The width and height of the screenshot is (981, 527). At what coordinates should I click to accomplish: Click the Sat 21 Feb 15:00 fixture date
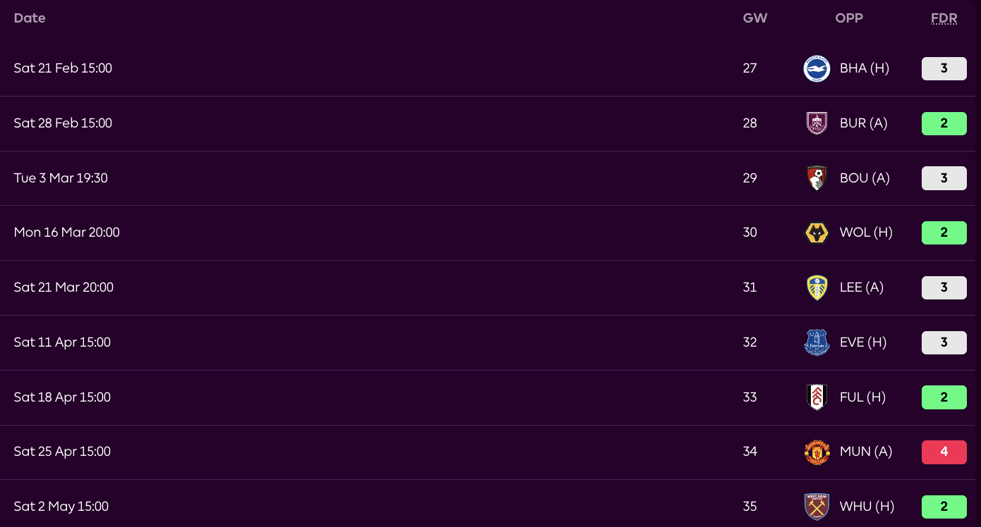pos(63,68)
